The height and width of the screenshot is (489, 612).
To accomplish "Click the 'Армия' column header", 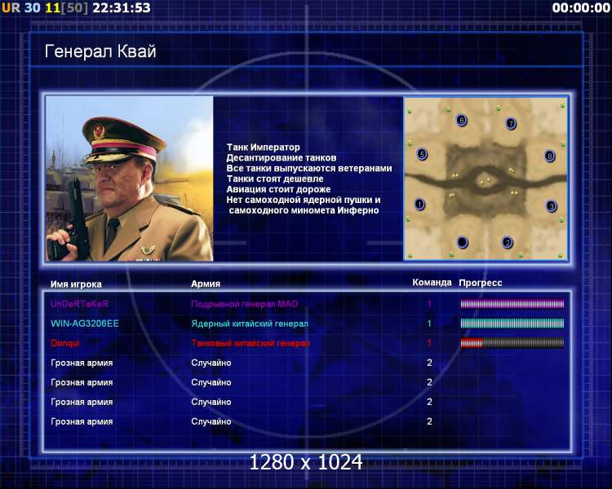I will coord(206,284).
